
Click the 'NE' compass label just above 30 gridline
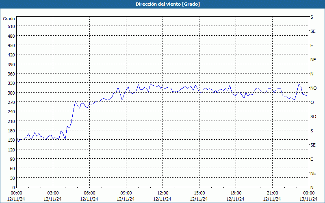313,173
